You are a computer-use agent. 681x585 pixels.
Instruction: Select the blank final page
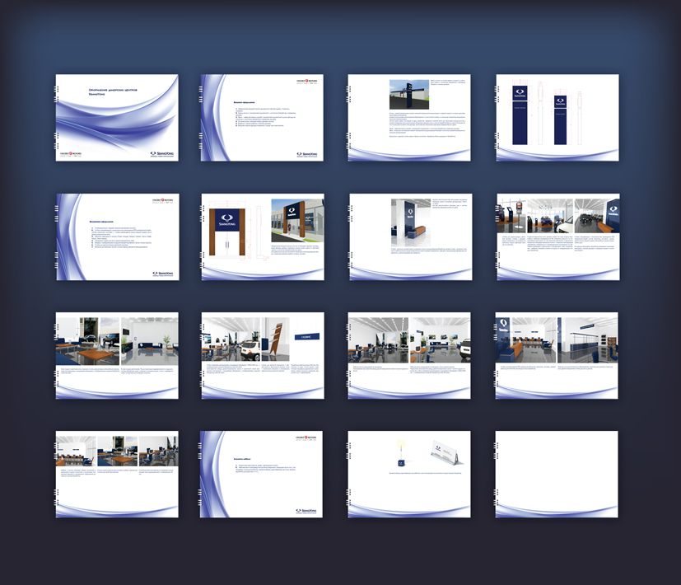[557, 474]
